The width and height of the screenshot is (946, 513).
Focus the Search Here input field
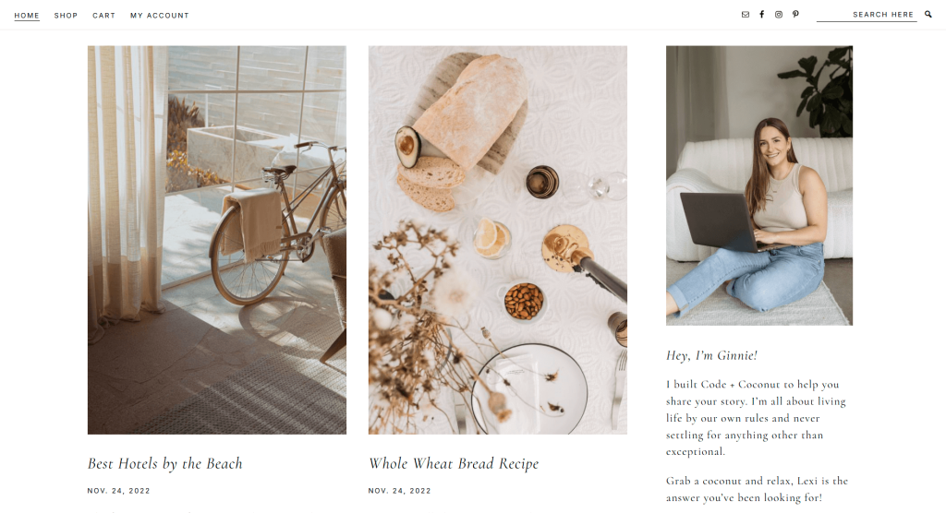click(867, 15)
